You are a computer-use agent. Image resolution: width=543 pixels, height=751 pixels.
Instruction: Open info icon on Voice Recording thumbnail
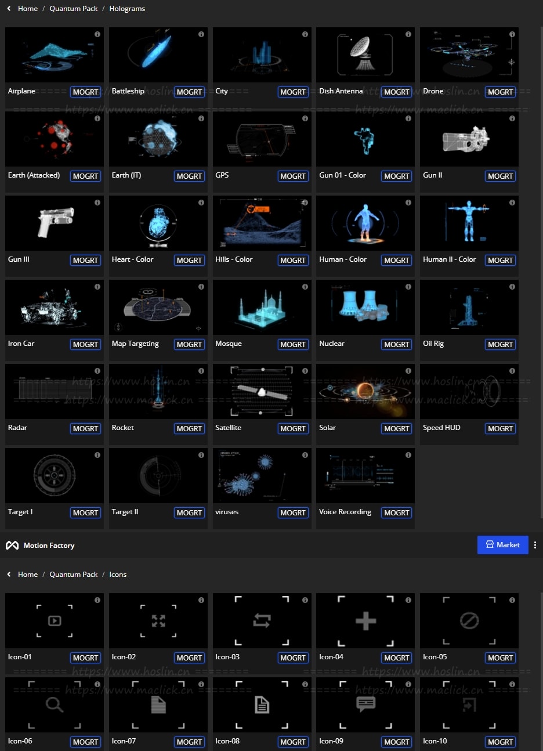point(408,455)
